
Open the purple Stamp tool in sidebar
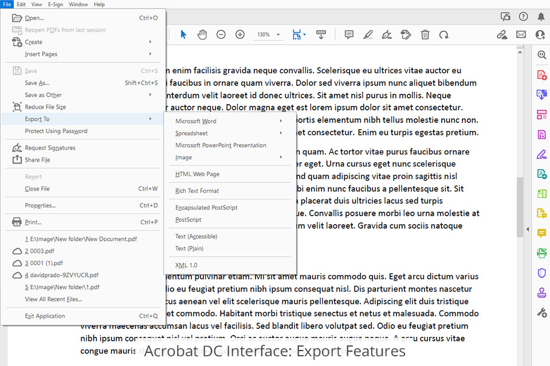click(542, 292)
